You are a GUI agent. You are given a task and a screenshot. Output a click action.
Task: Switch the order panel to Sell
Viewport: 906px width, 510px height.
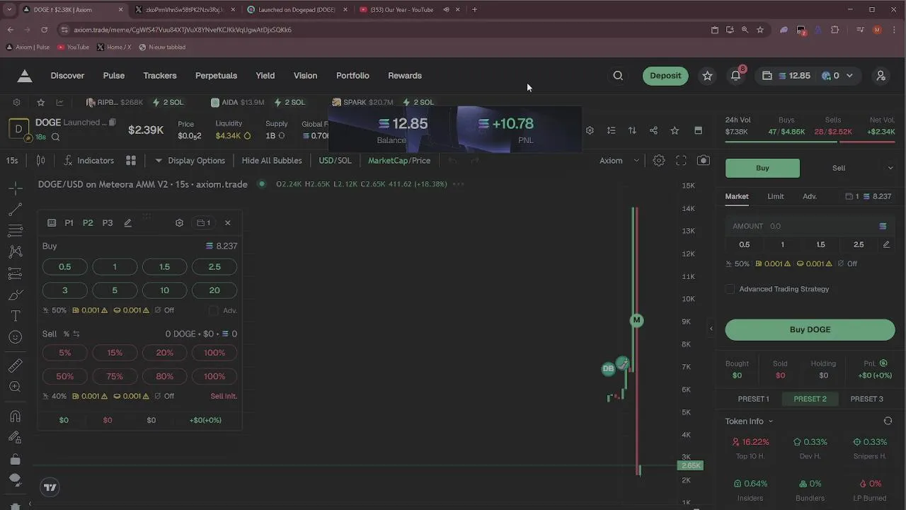coord(839,168)
